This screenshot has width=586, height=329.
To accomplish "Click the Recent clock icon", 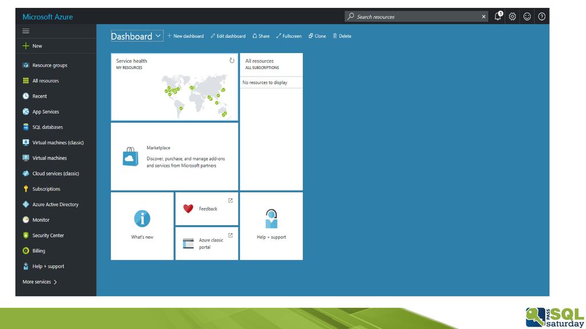I will point(25,96).
